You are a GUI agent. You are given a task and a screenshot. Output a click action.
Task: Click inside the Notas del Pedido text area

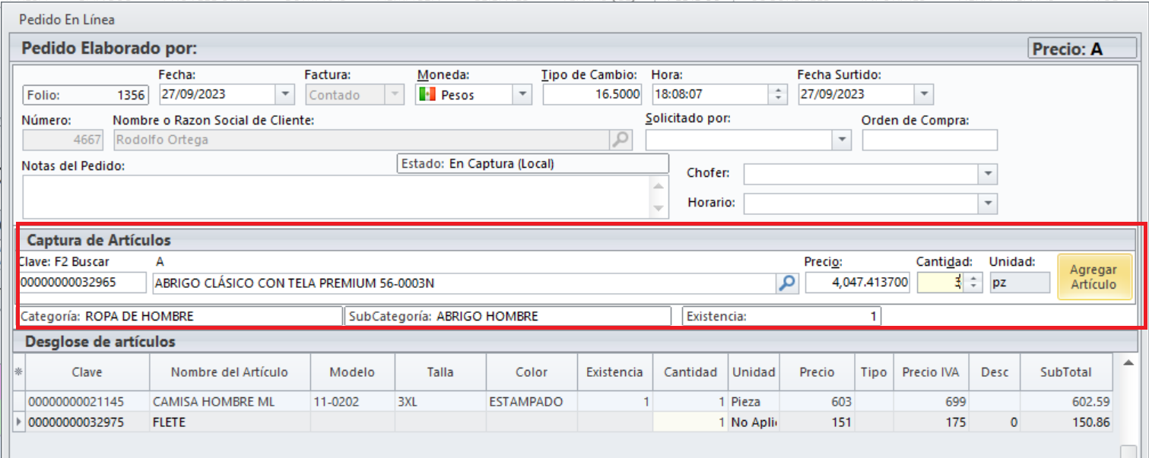[335, 197]
